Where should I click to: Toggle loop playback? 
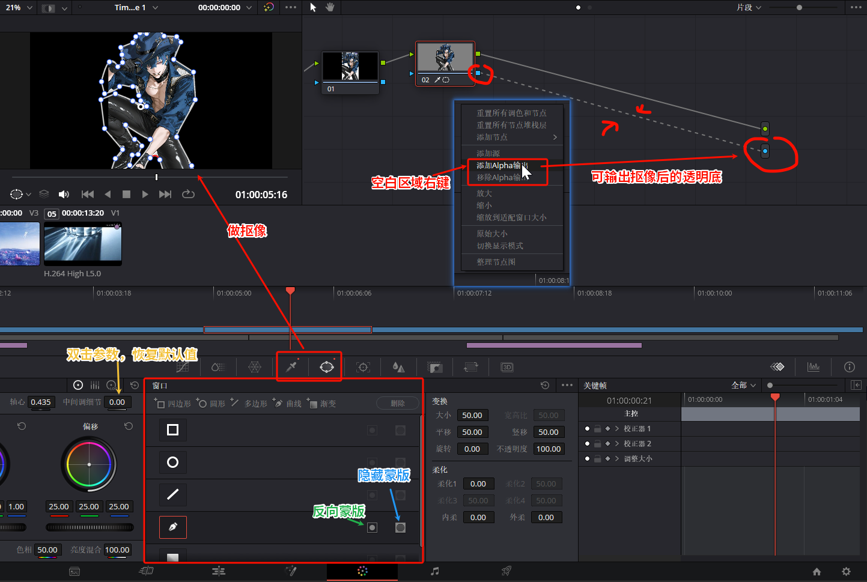[x=188, y=194]
